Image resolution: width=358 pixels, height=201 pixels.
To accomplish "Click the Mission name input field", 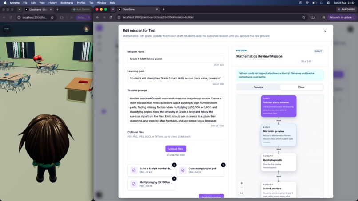I will tap(175, 59).
